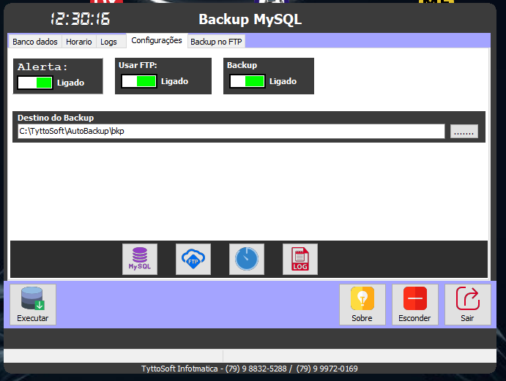506x381 pixels.
Task: Open the Horario tab
Action: (79, 42)
